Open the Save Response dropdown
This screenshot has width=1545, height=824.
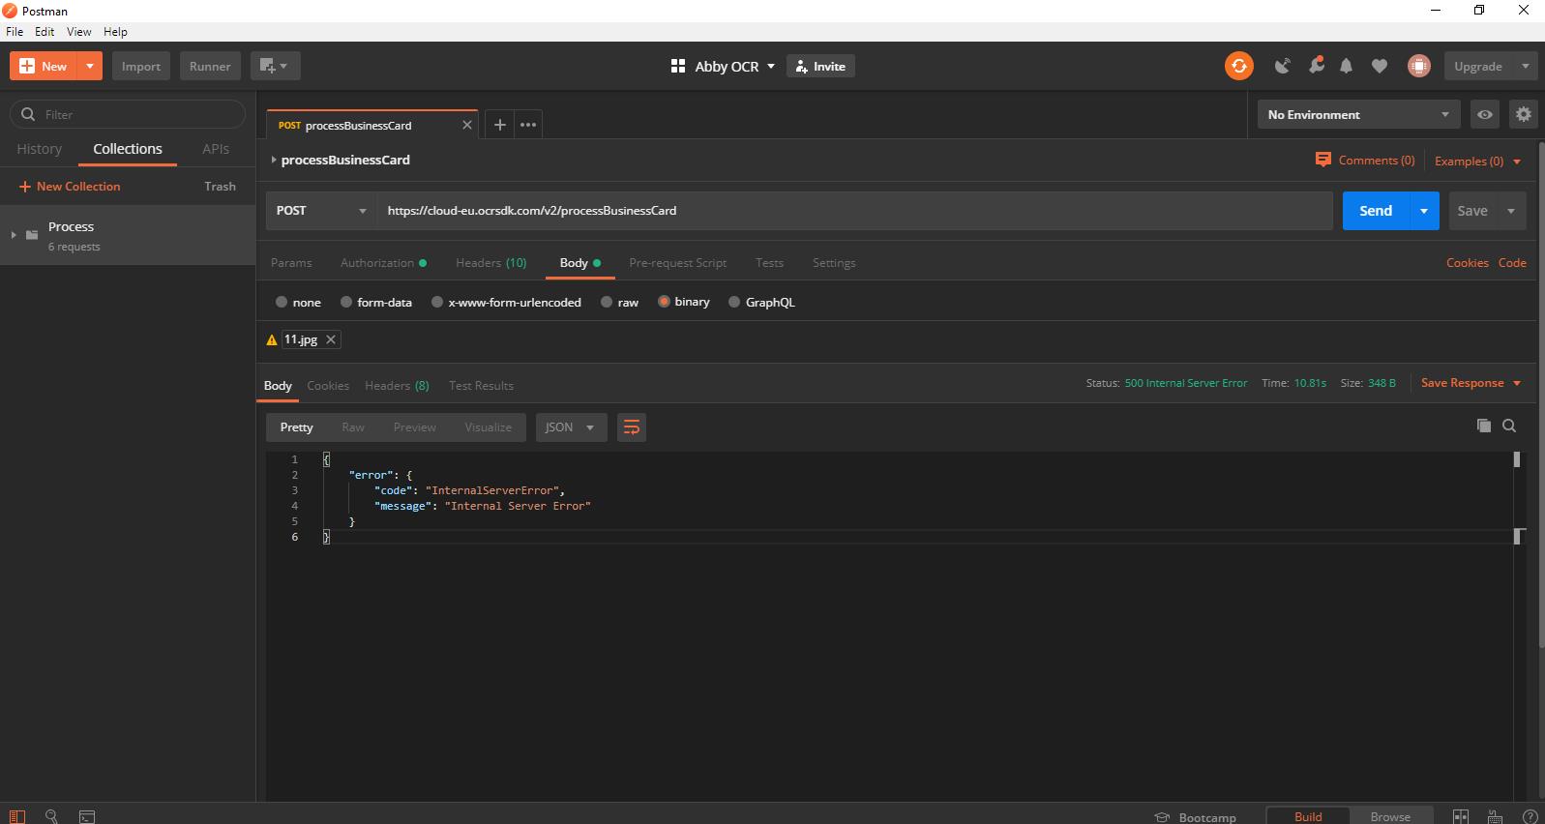point(1471,383)
